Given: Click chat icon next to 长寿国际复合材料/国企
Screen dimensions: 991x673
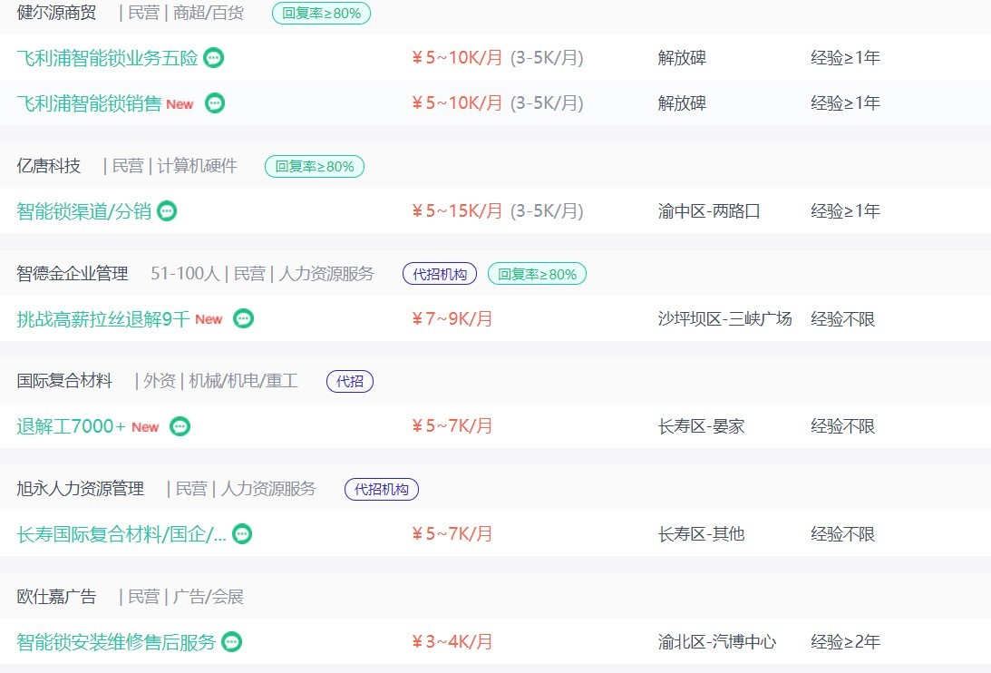Looking at the screenshot, I should 242,534.
